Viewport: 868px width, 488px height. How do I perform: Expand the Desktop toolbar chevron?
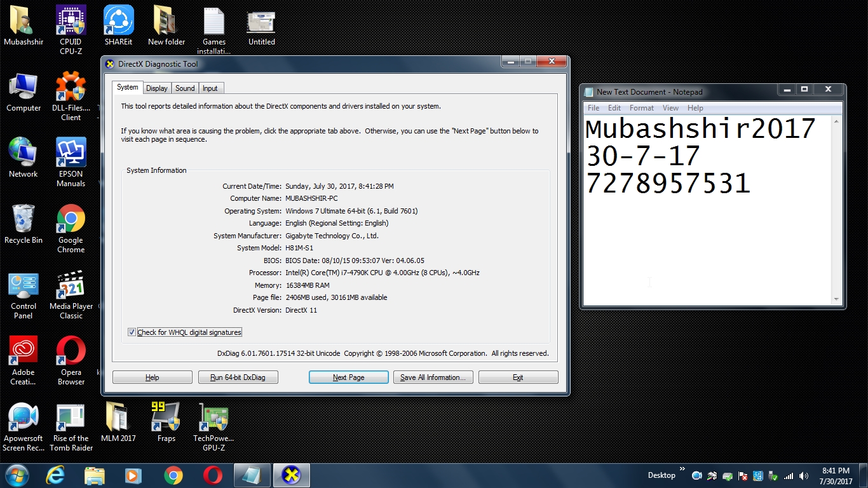[x=682, y=470]
